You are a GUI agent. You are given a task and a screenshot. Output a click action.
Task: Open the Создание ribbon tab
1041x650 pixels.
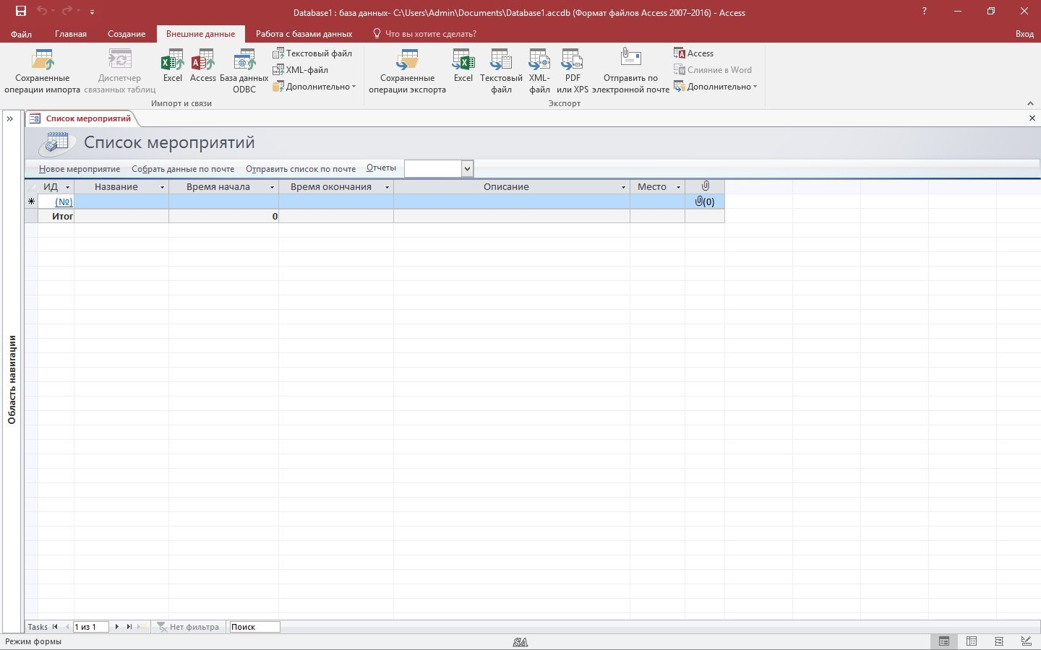127,34
